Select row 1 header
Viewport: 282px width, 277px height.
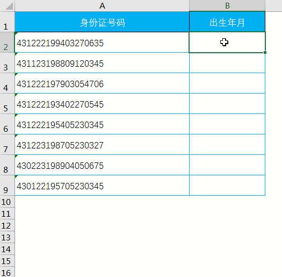point(7,22)
